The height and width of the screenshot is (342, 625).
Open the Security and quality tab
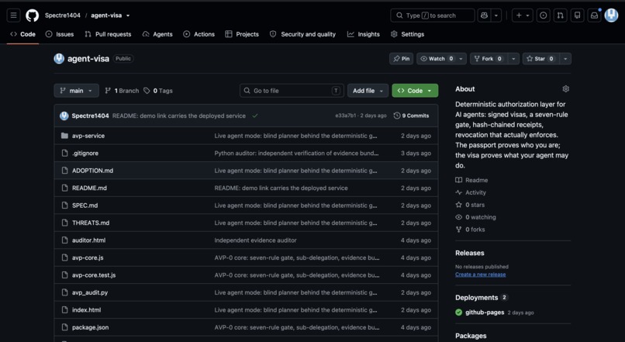(302, 34)
